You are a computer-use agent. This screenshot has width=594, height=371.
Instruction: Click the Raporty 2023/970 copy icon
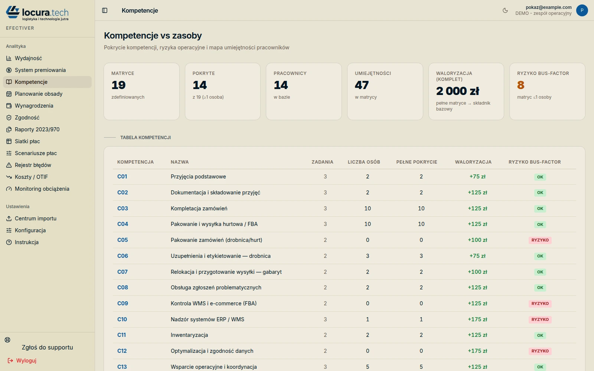9,129
